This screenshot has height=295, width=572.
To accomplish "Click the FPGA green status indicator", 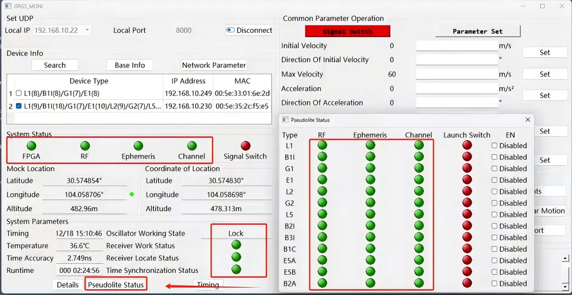I will (x=31, y=146).
